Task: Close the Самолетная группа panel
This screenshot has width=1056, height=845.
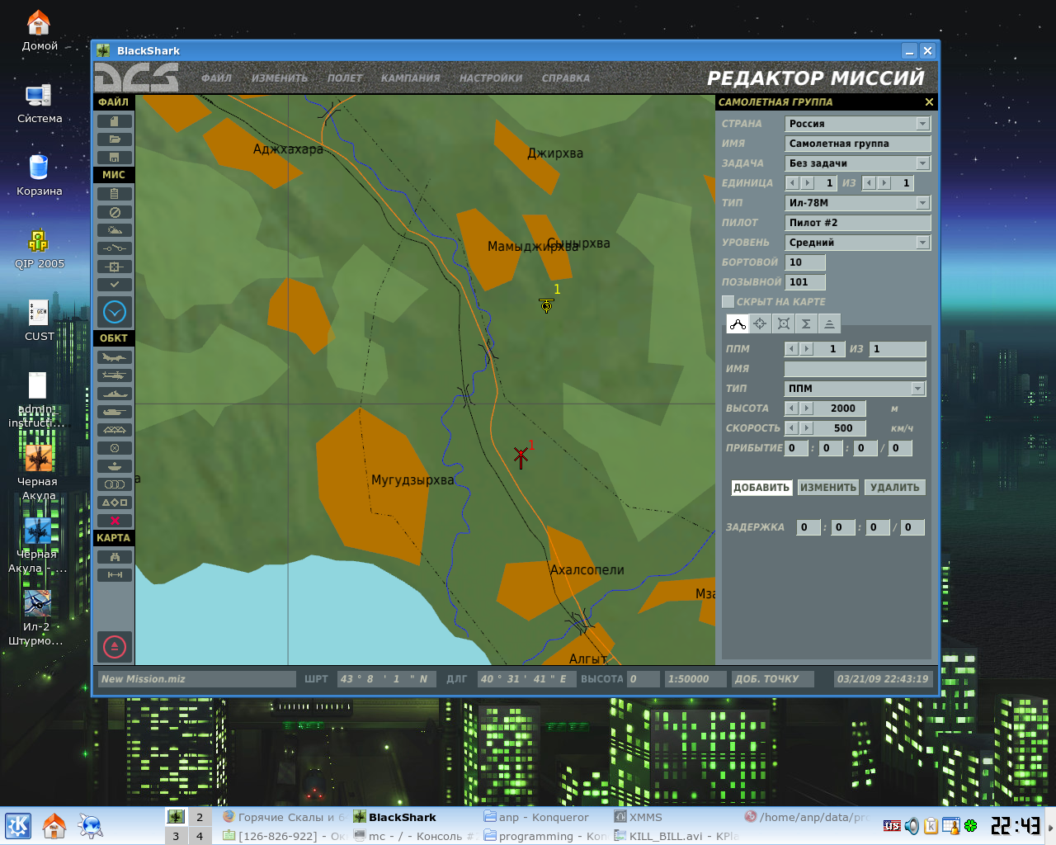Action: pyautogui.click(x=929, y=102)
